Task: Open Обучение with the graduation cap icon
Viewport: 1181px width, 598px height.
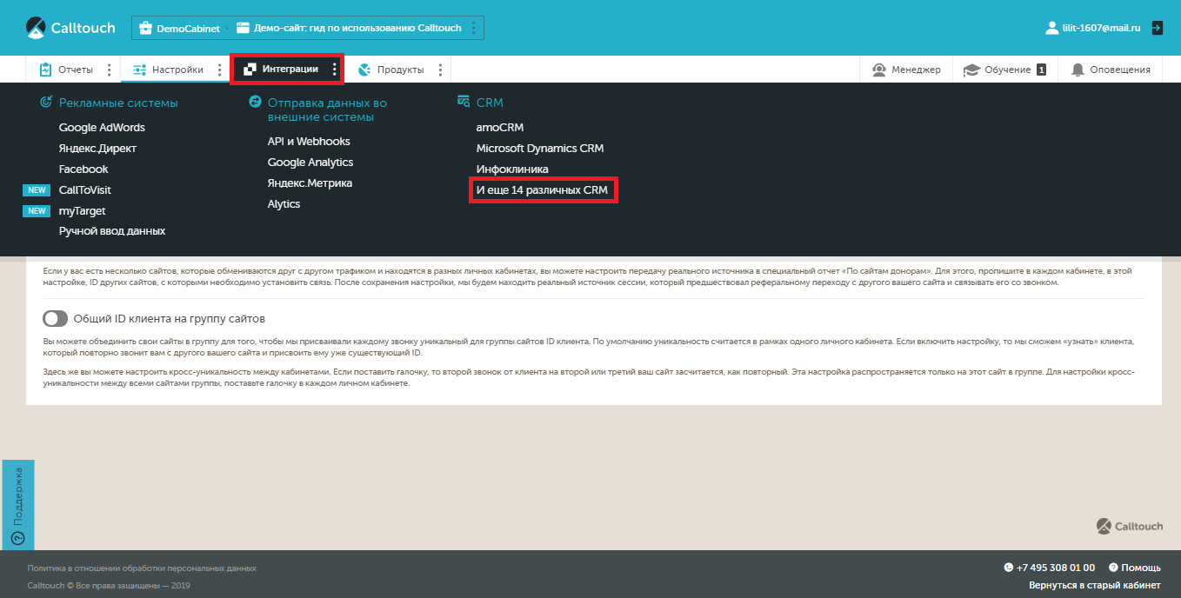Action: 971,70
